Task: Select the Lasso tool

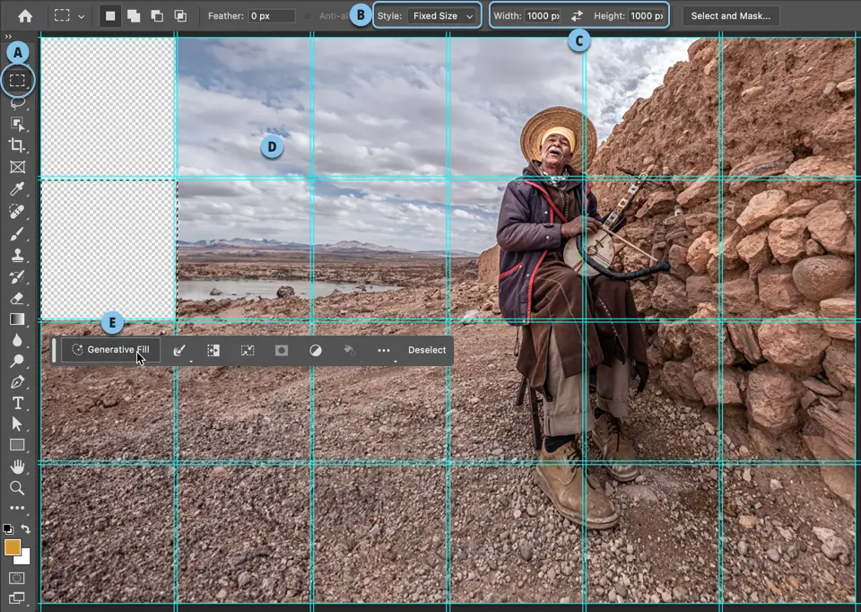Action: [x=18, y=102]
